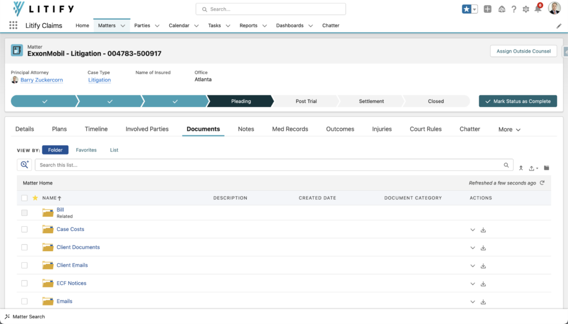This screenshot has height=324, width=568.
Task: Switch to the Involved Parties tab
Action: coord(147,129)
